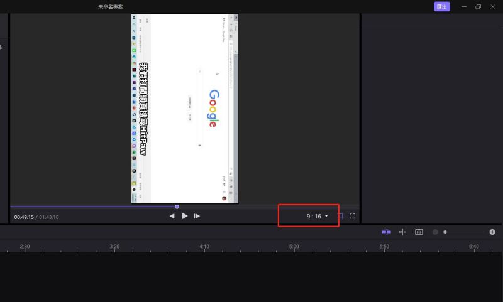Click the split-at-playhead timeline icon
The width and height of the screenshot is (503, 302).
point(402,232)
